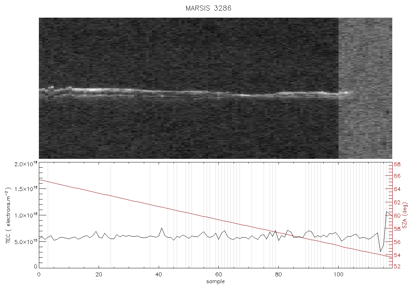Click the TEC axis label on left
This screenshot has height=293, width=417.
(x=8, y=215)
